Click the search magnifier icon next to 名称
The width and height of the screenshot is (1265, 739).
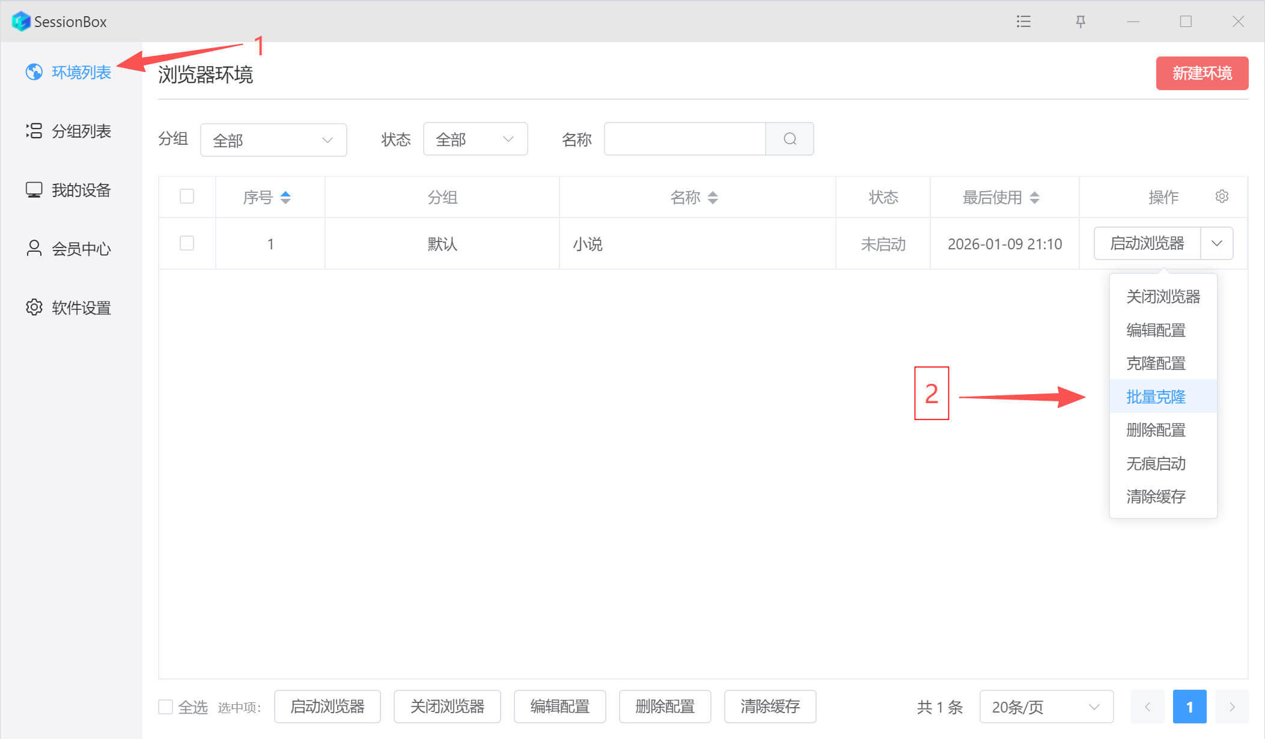790,139
